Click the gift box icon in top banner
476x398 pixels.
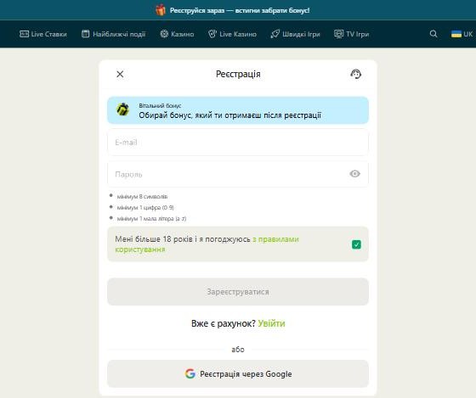pyautogui.click(x=161, y=10)
